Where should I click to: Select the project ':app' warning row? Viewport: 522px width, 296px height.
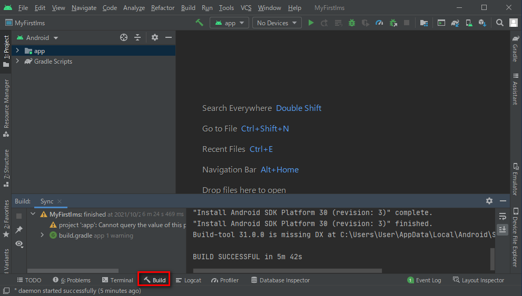coord(117,225)
